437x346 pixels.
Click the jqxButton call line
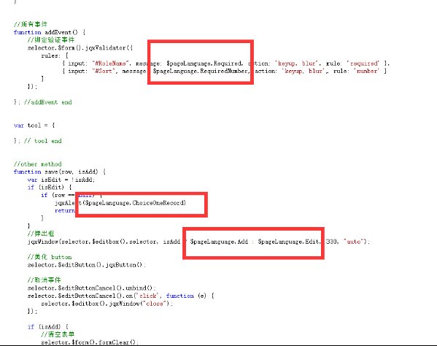86,265
